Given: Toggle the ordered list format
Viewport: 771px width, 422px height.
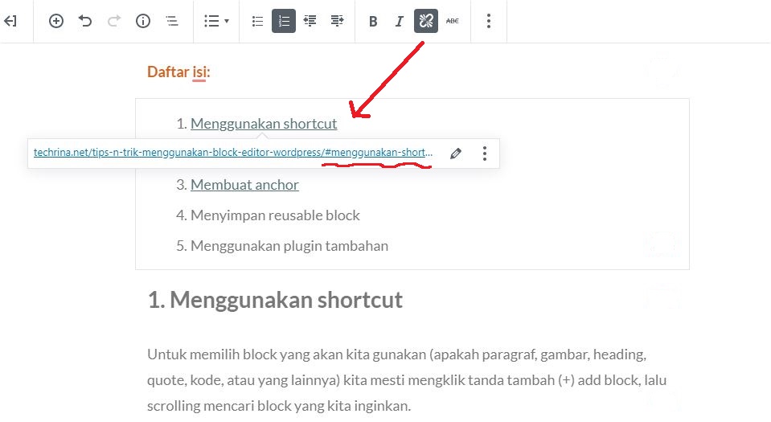Looking at the screenshot, I should coord(284,22).
